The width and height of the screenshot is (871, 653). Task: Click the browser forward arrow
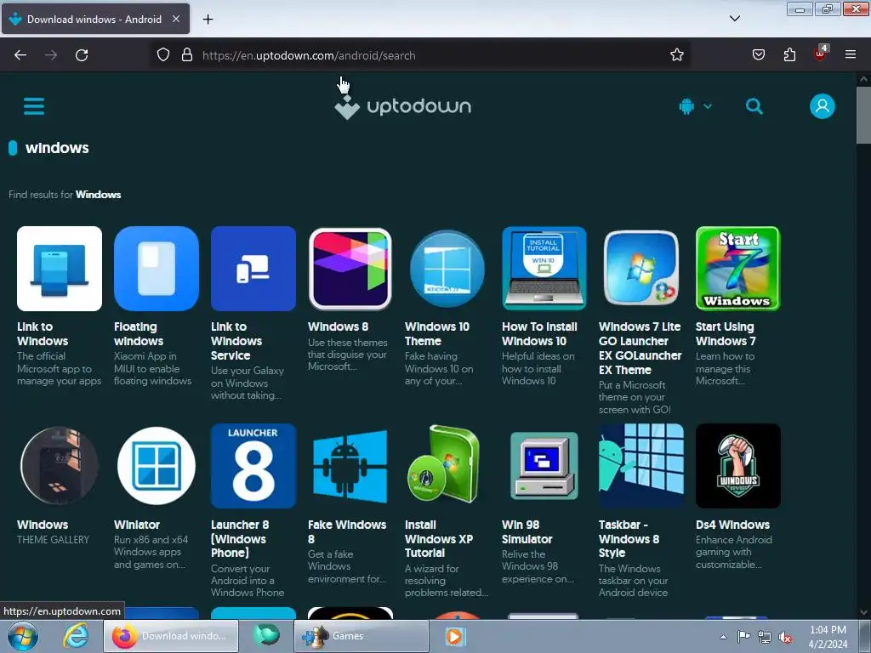51,55
